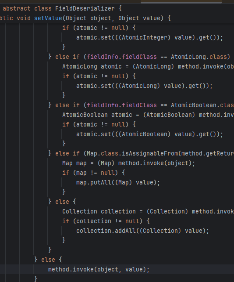Viewport: 234px width, 282px height.
Task: Click AtomicBoolean in the else-if fieldClass condition
Action: (x=194, y=105)
